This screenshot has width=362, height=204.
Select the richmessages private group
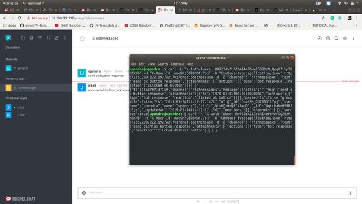[36, 88]
